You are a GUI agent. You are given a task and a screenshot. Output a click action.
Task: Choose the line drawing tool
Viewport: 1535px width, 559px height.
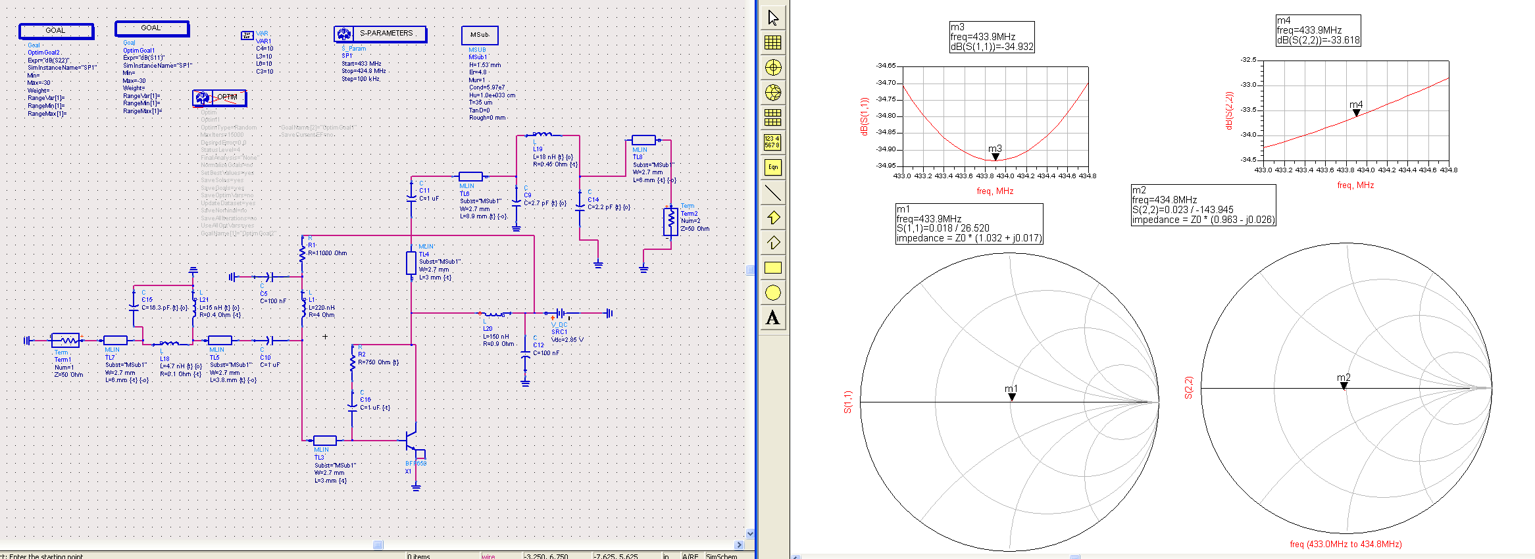(773, 193)
